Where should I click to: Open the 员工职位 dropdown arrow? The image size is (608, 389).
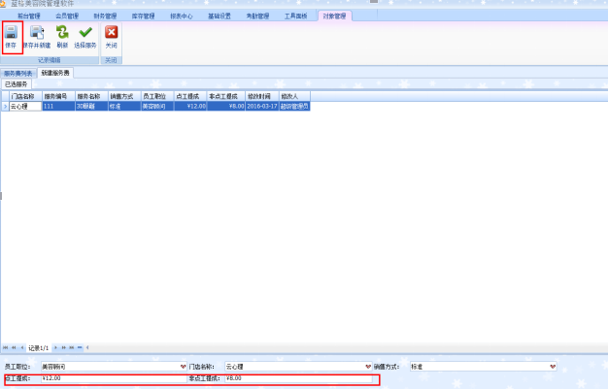tap(183, 367)
